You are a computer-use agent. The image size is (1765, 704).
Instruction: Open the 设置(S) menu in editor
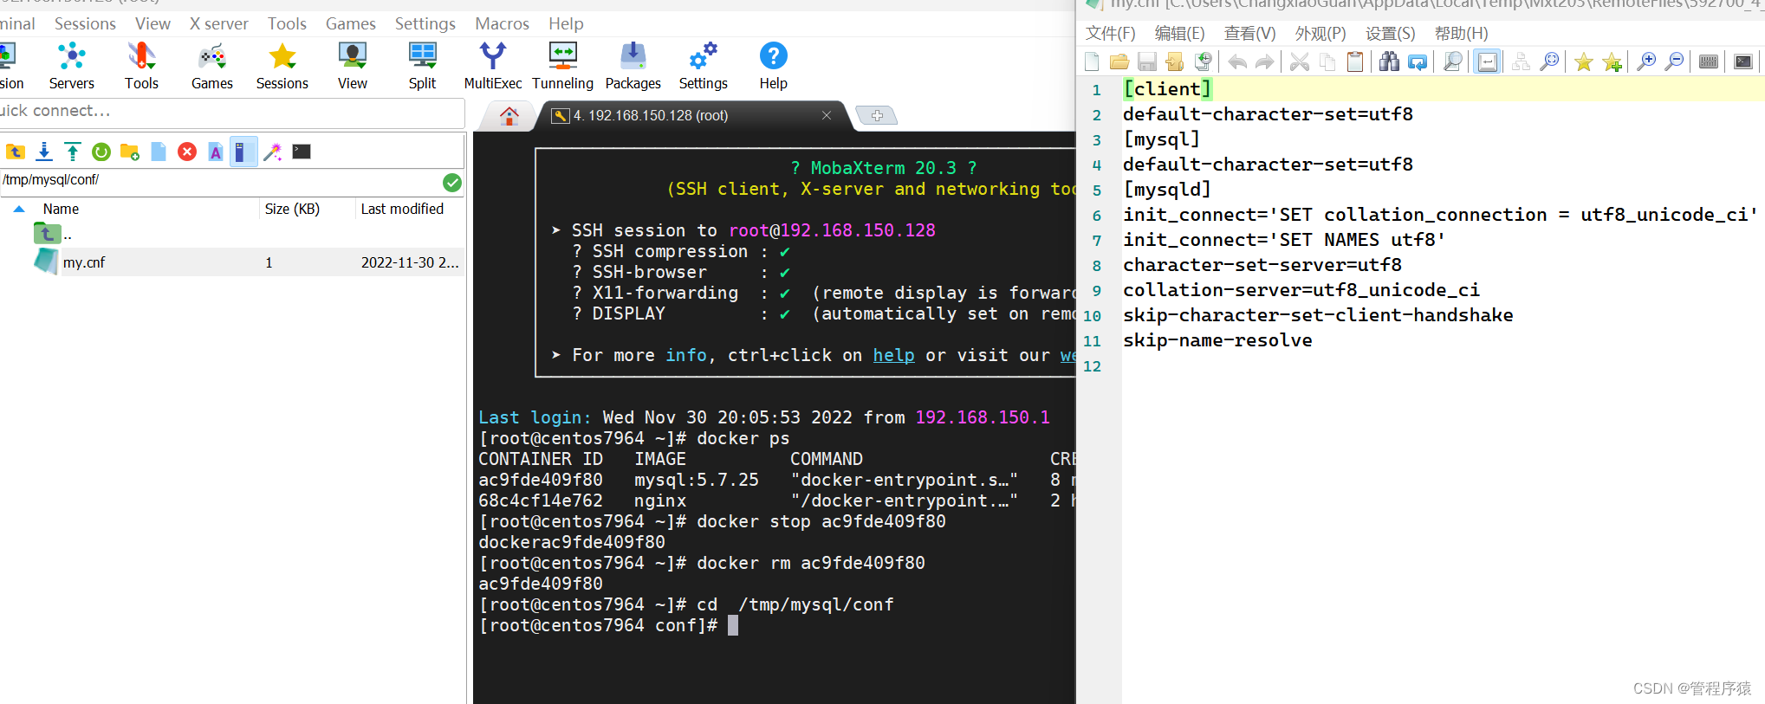(1391, 34)
